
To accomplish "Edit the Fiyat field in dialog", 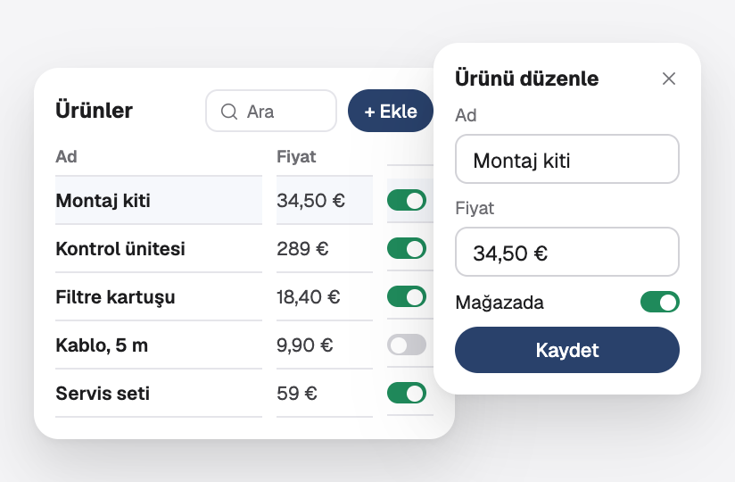I will (x=566, y=253).
